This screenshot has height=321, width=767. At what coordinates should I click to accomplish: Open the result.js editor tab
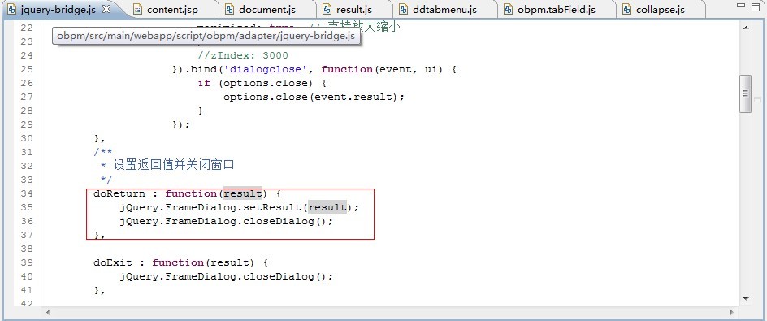[347, 9]
